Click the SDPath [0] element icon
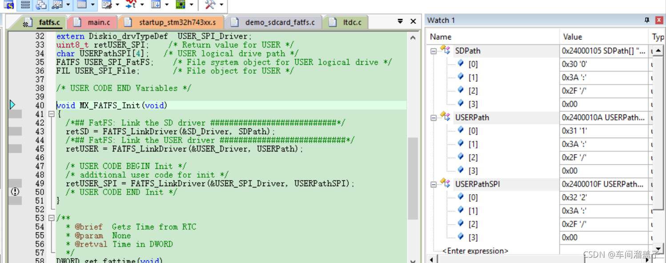 [461, 64]
